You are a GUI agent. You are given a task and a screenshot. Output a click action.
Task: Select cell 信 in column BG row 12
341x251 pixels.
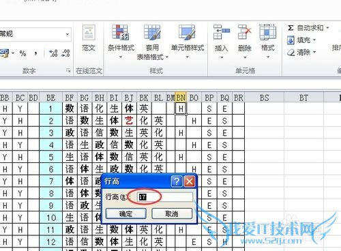(x=85, y=242)
